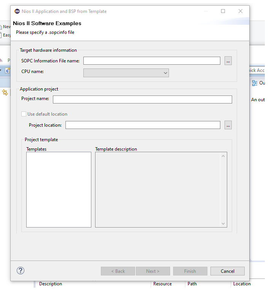274x296 pixels.
Task: Cancel the Nios II template wizard
Action: point(227,271)
